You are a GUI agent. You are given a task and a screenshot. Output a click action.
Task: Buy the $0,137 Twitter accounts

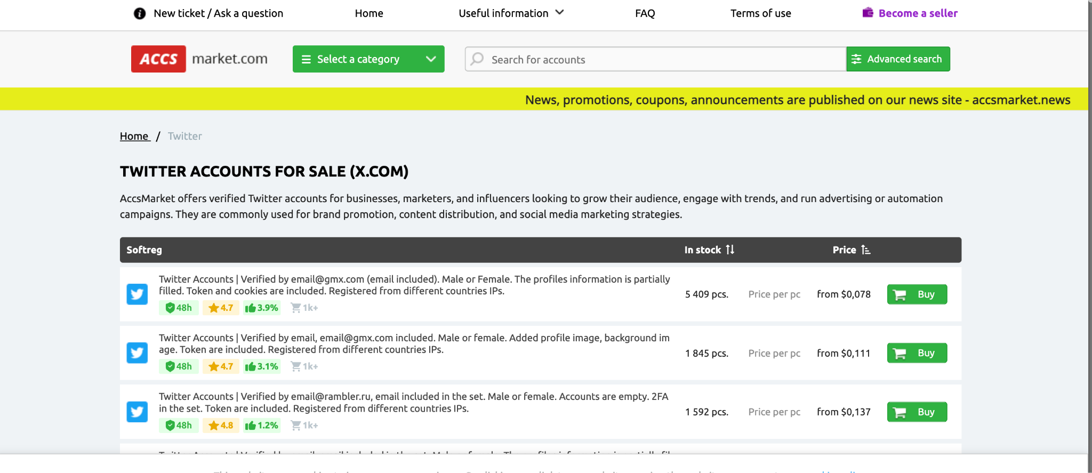(917, 412)
